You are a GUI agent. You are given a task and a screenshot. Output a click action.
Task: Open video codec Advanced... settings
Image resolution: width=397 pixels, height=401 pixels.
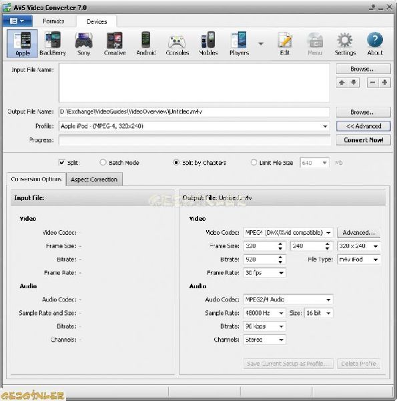click(358, 233)
